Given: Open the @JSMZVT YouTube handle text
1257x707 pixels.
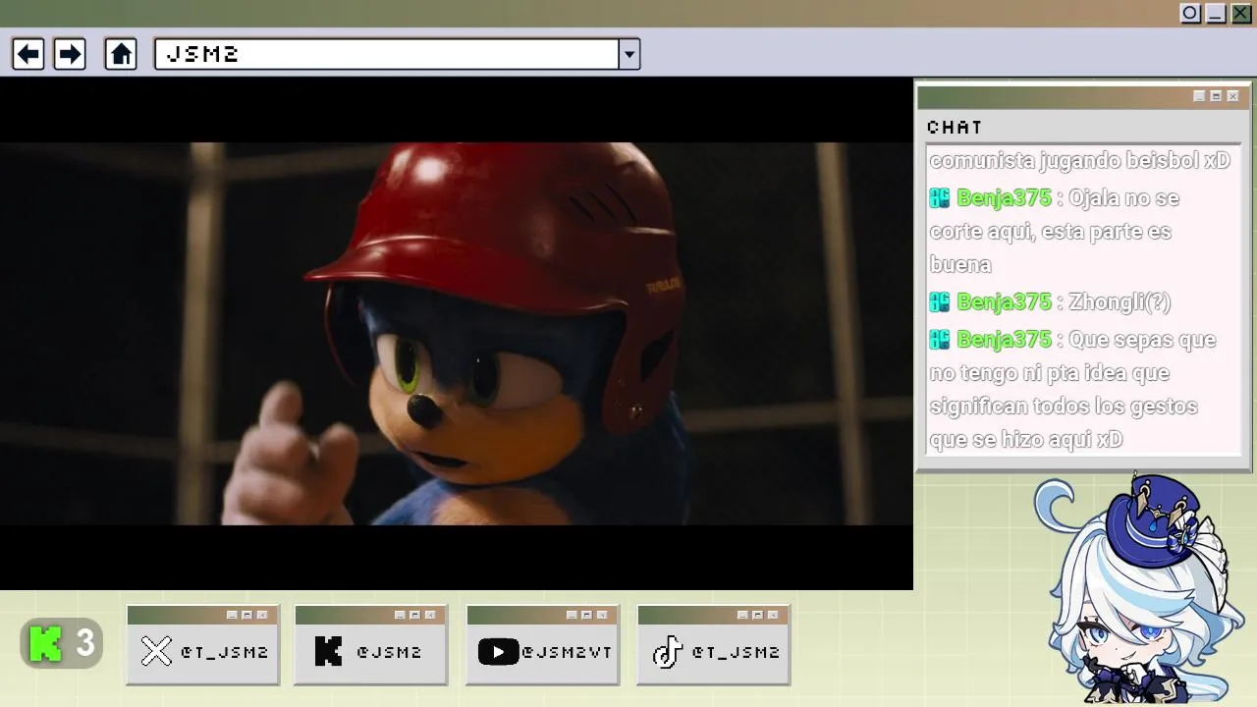Looking at the screenshot, I should [x=567, y=652].
